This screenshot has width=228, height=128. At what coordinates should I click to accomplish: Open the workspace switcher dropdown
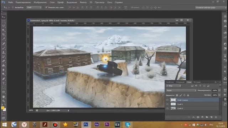211,7
